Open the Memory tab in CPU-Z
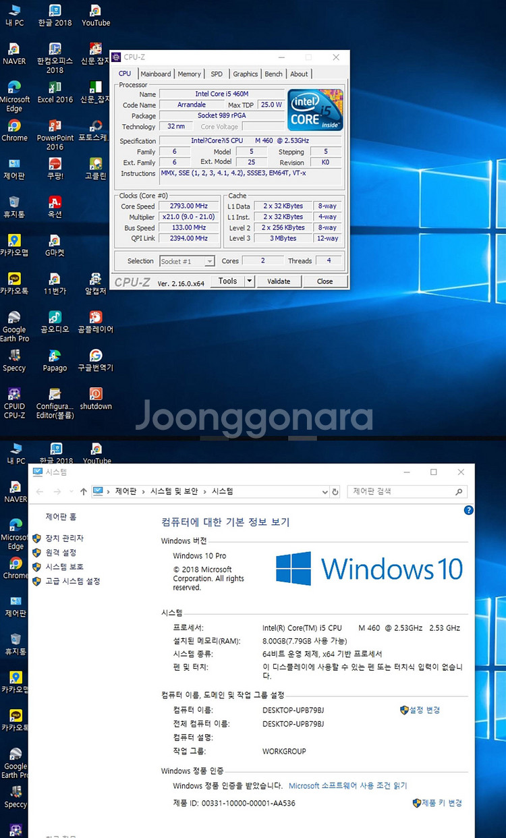 [x=190, y=74]
